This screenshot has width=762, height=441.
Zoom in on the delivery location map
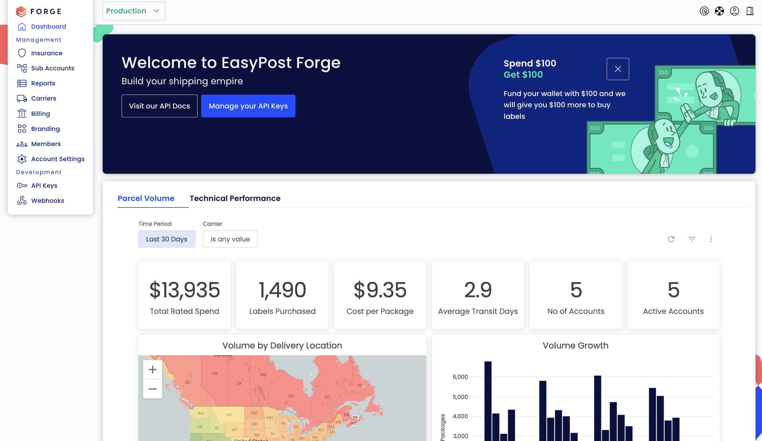[x=152, y=369]
